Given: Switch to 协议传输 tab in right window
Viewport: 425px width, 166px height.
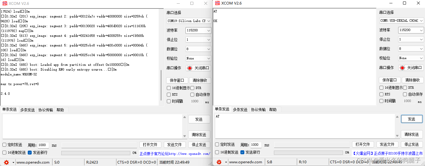Looking at the screenshot, I should point(258,110).
